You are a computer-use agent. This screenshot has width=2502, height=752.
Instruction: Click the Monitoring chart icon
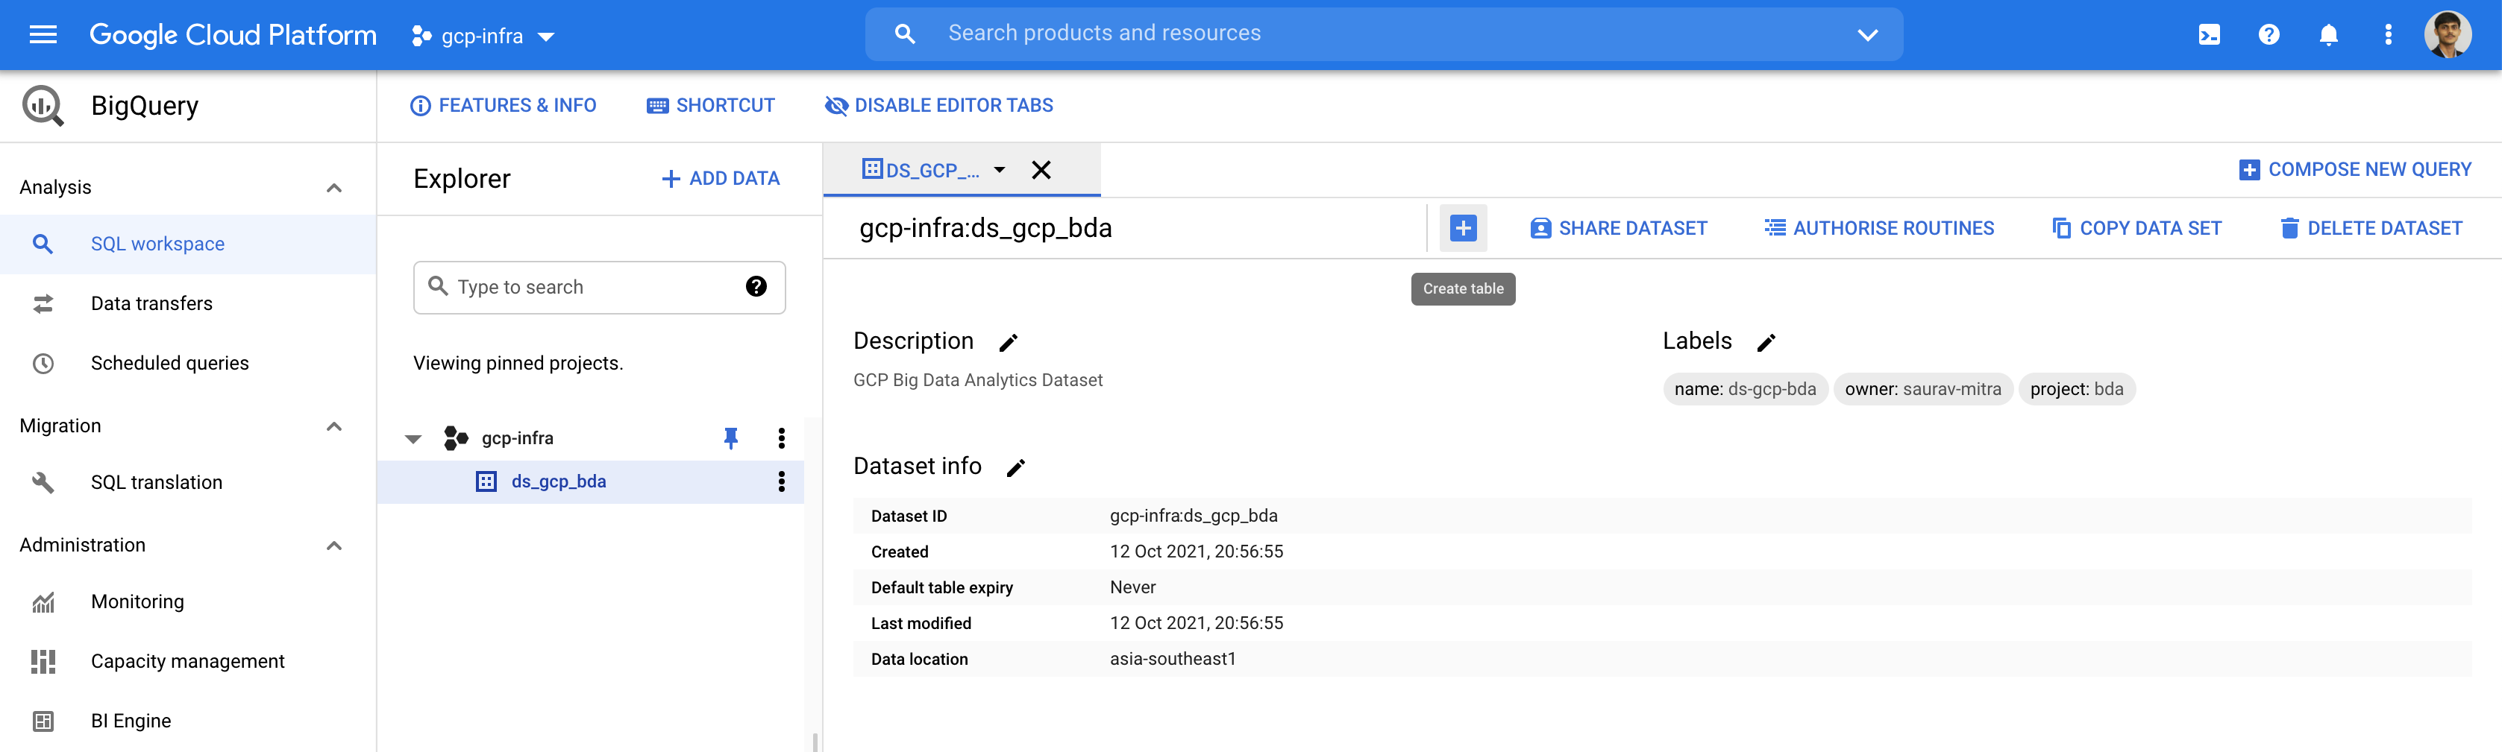point(43,603)
